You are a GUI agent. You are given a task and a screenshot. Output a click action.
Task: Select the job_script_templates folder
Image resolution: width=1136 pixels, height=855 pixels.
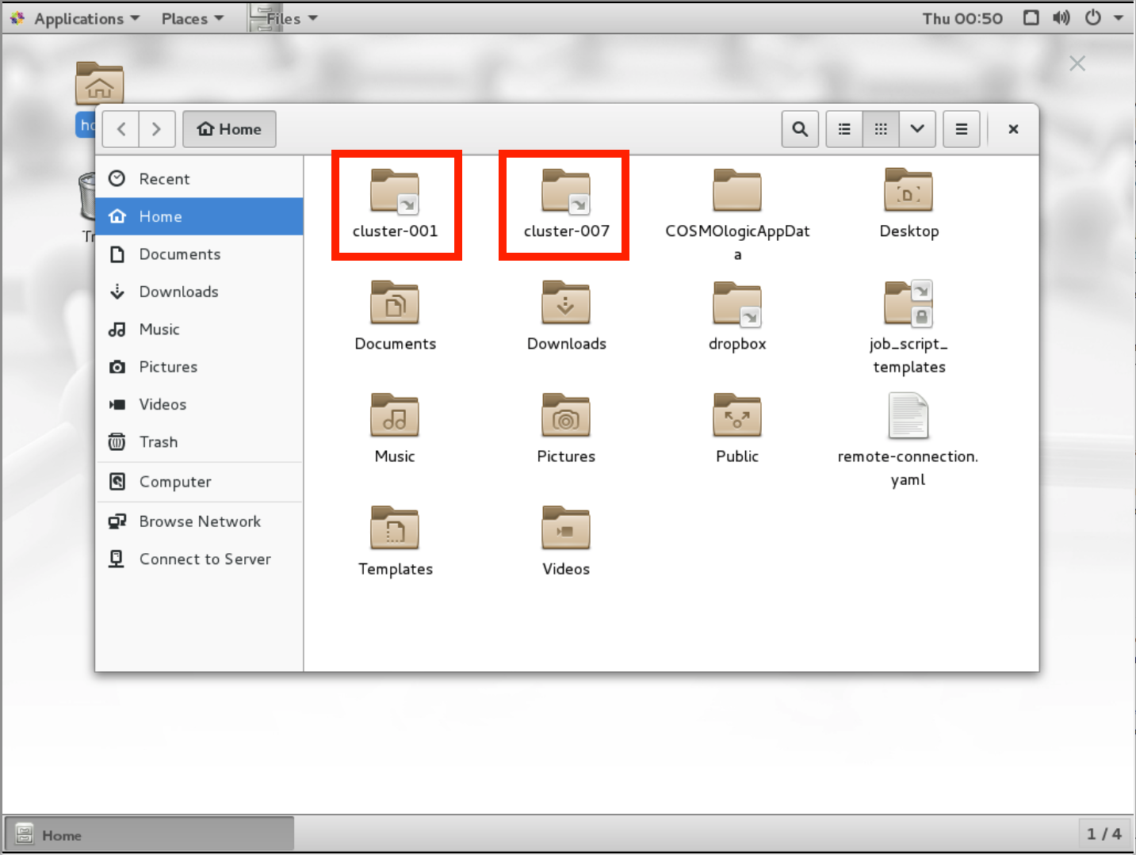(x=908, y=305)
